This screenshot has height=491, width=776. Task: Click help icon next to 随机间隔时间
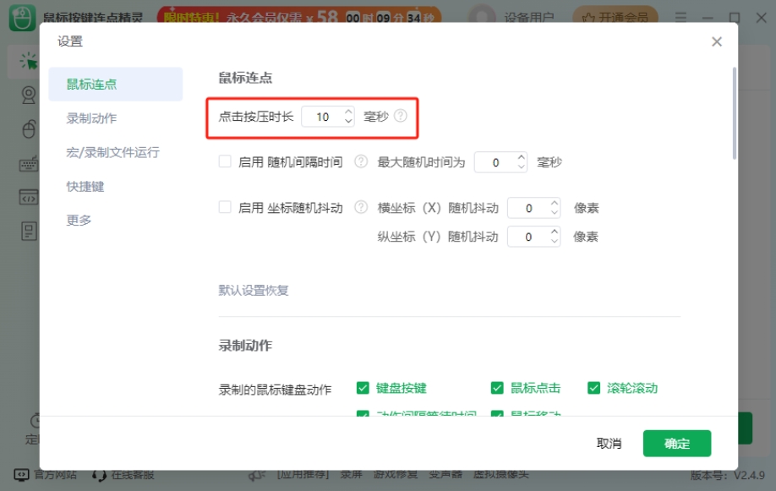point(361,161)
